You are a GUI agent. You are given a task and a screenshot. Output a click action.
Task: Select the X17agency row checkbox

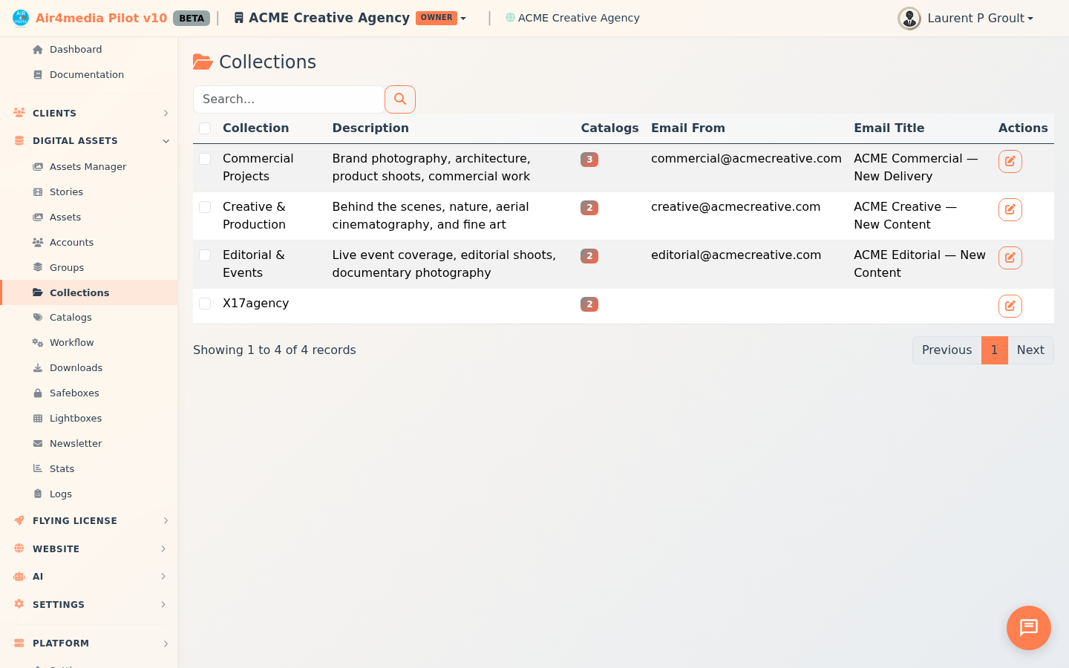click(205, 304)
